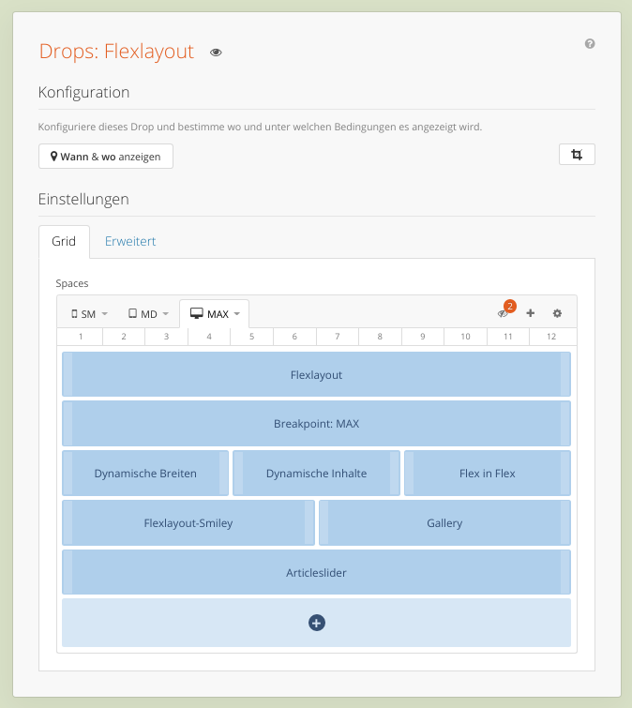Select the Flex in Flex block
This screenshot has height=708, width=632.
click(x=488, y=474)
